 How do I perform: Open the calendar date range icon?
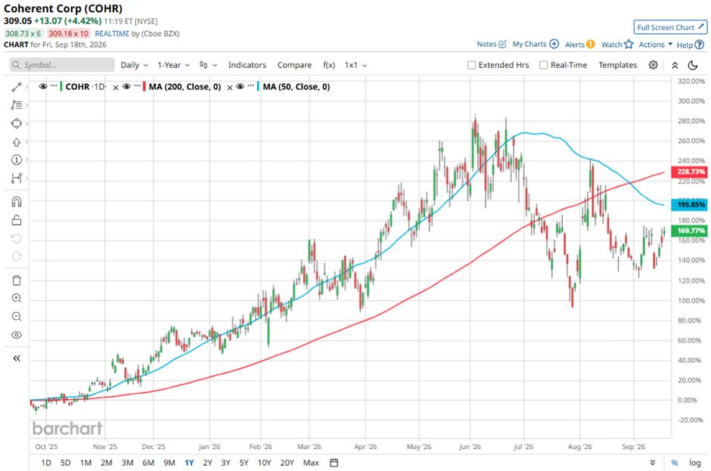(334, 463)
